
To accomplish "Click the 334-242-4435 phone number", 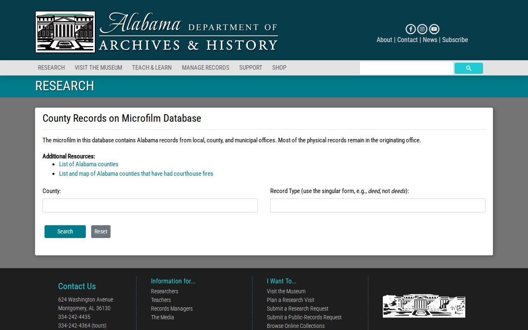I will 74,317.
